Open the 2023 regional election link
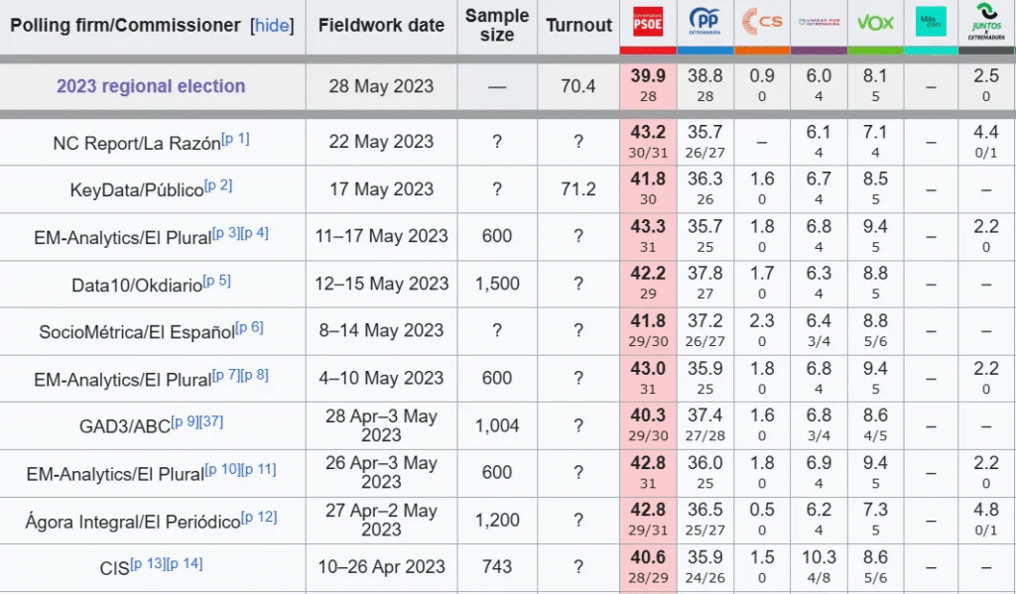1016x594 pixels. [x=151, y=86]
